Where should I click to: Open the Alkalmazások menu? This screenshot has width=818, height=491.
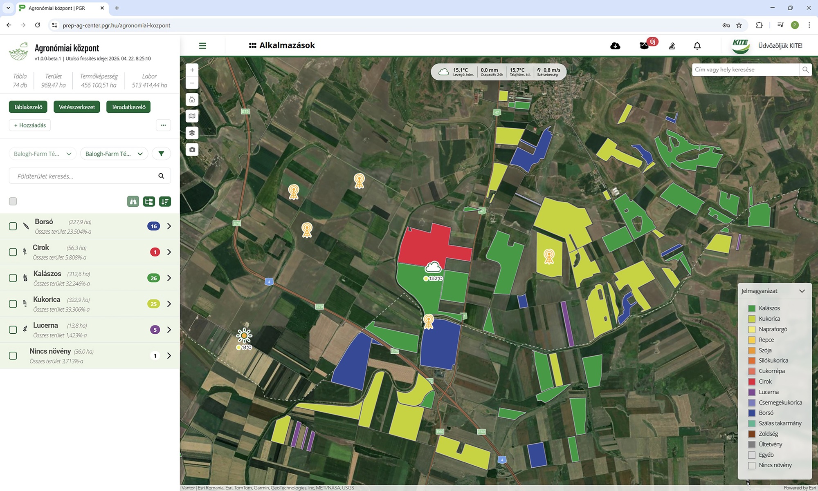[282, 45]
